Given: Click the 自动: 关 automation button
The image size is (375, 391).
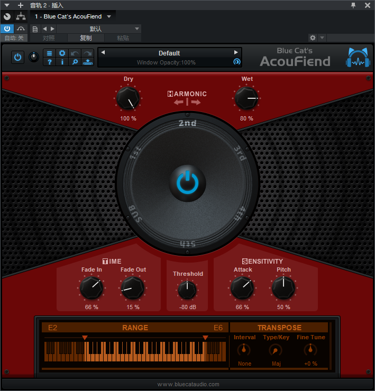Looking at the screenshot, I should point(14,38).
